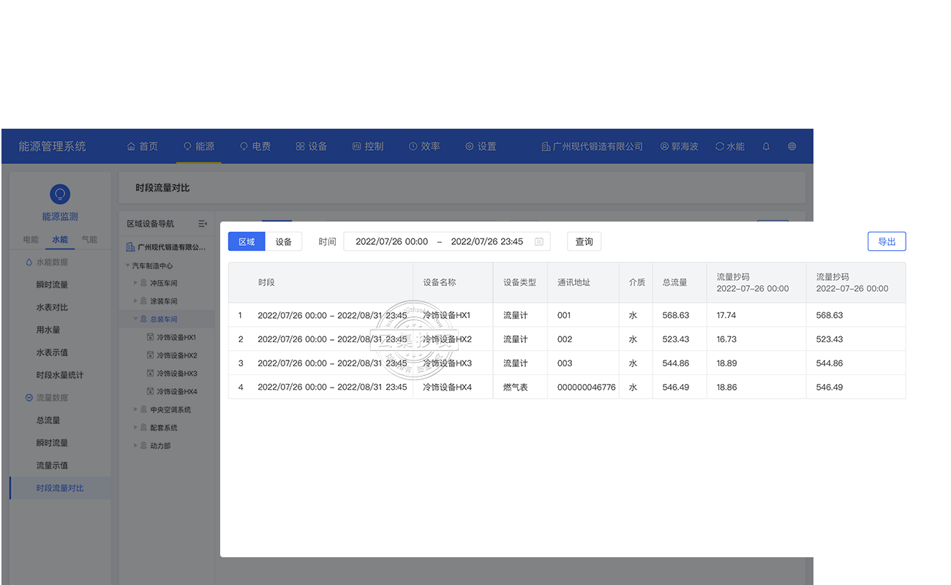Click the start date input field
This screenshot has height=585, width=951.
click(x=391, y=241)
